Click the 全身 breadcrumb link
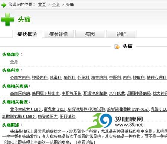The height and width of the screenshot is (144, 167). click(56, 5)
